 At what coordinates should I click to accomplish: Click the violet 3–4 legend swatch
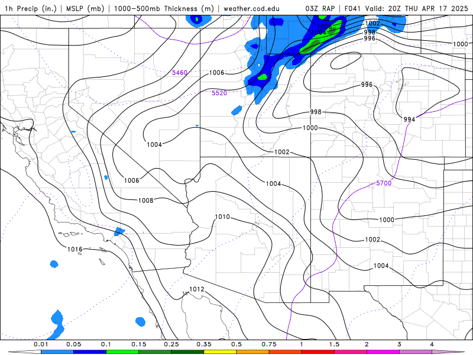416,352
